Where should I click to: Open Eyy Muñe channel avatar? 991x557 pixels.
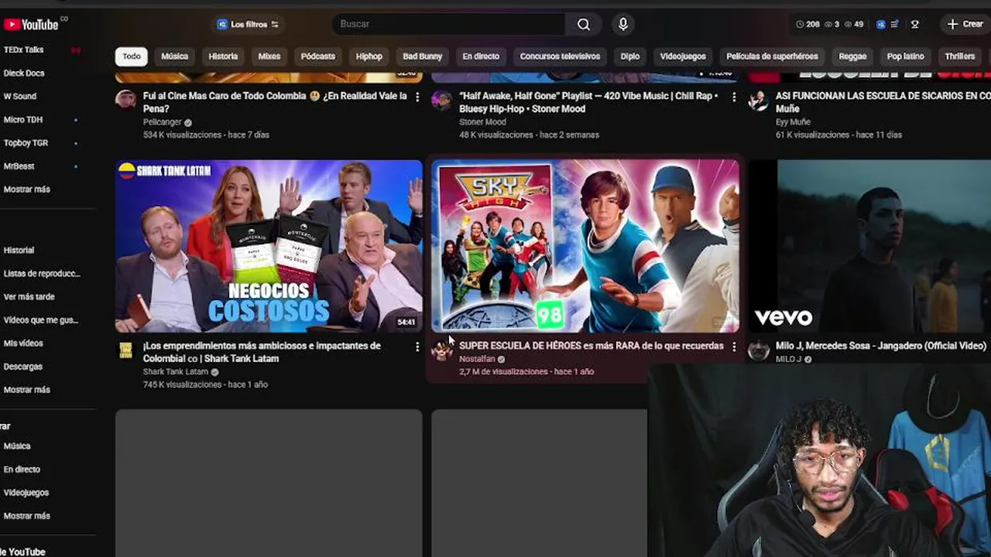758,100
